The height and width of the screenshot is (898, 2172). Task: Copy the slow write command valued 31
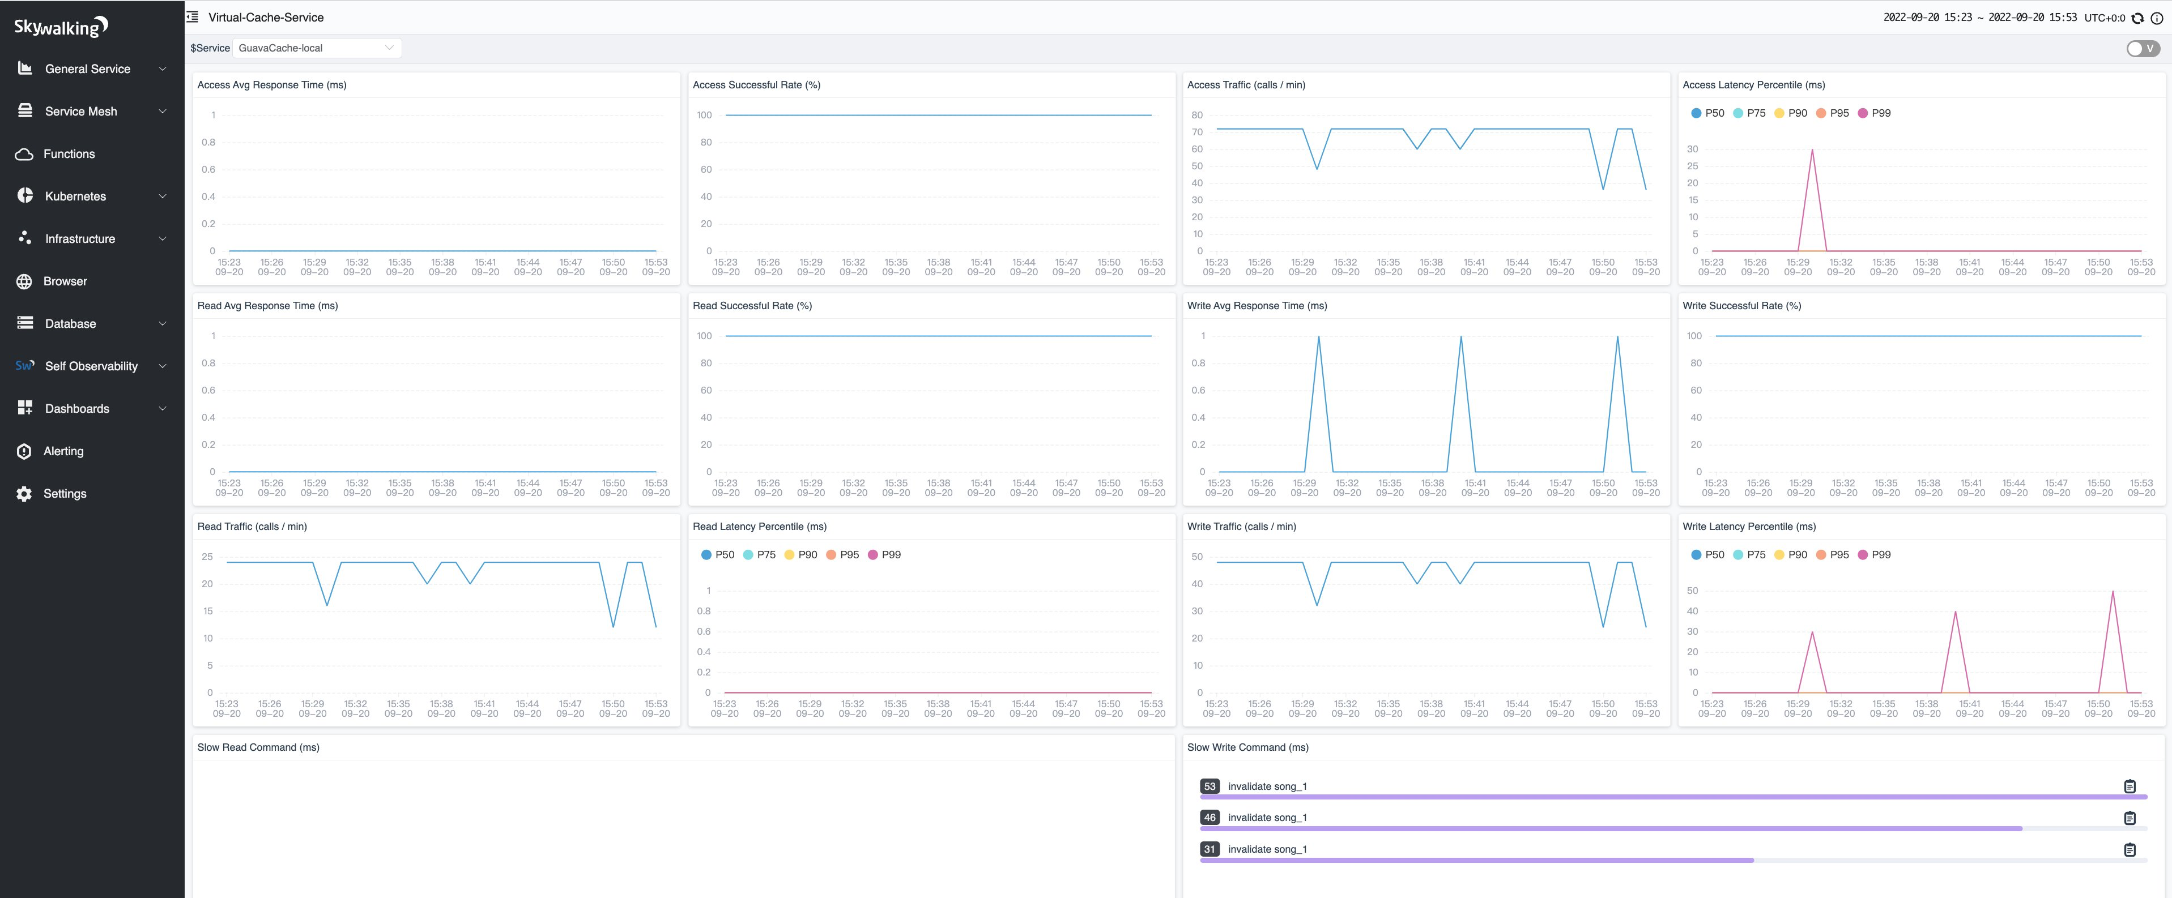coord(2129,849)
